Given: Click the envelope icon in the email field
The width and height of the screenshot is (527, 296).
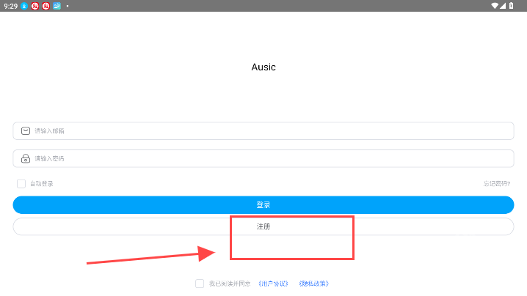Looking at the screenshot, I should (x=26, y=131).
